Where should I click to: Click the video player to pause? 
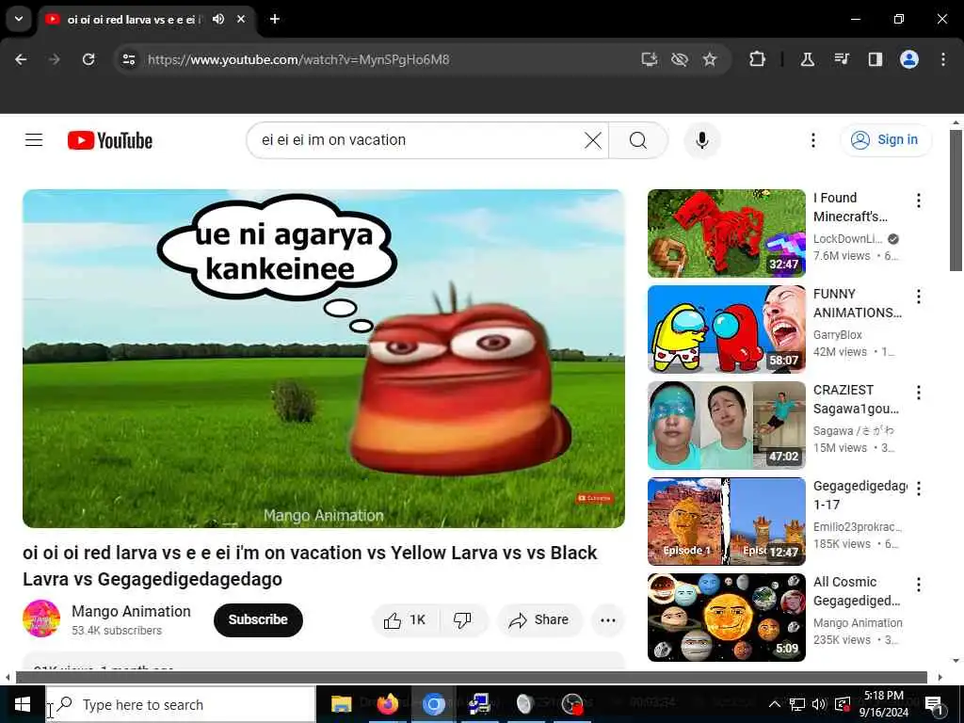coord(324,359)
